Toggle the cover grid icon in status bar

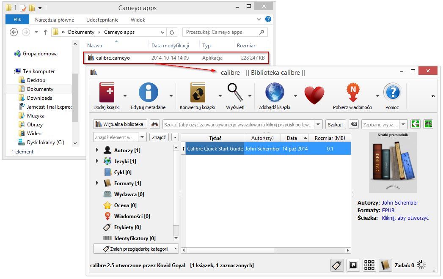(x=369, y=265)
